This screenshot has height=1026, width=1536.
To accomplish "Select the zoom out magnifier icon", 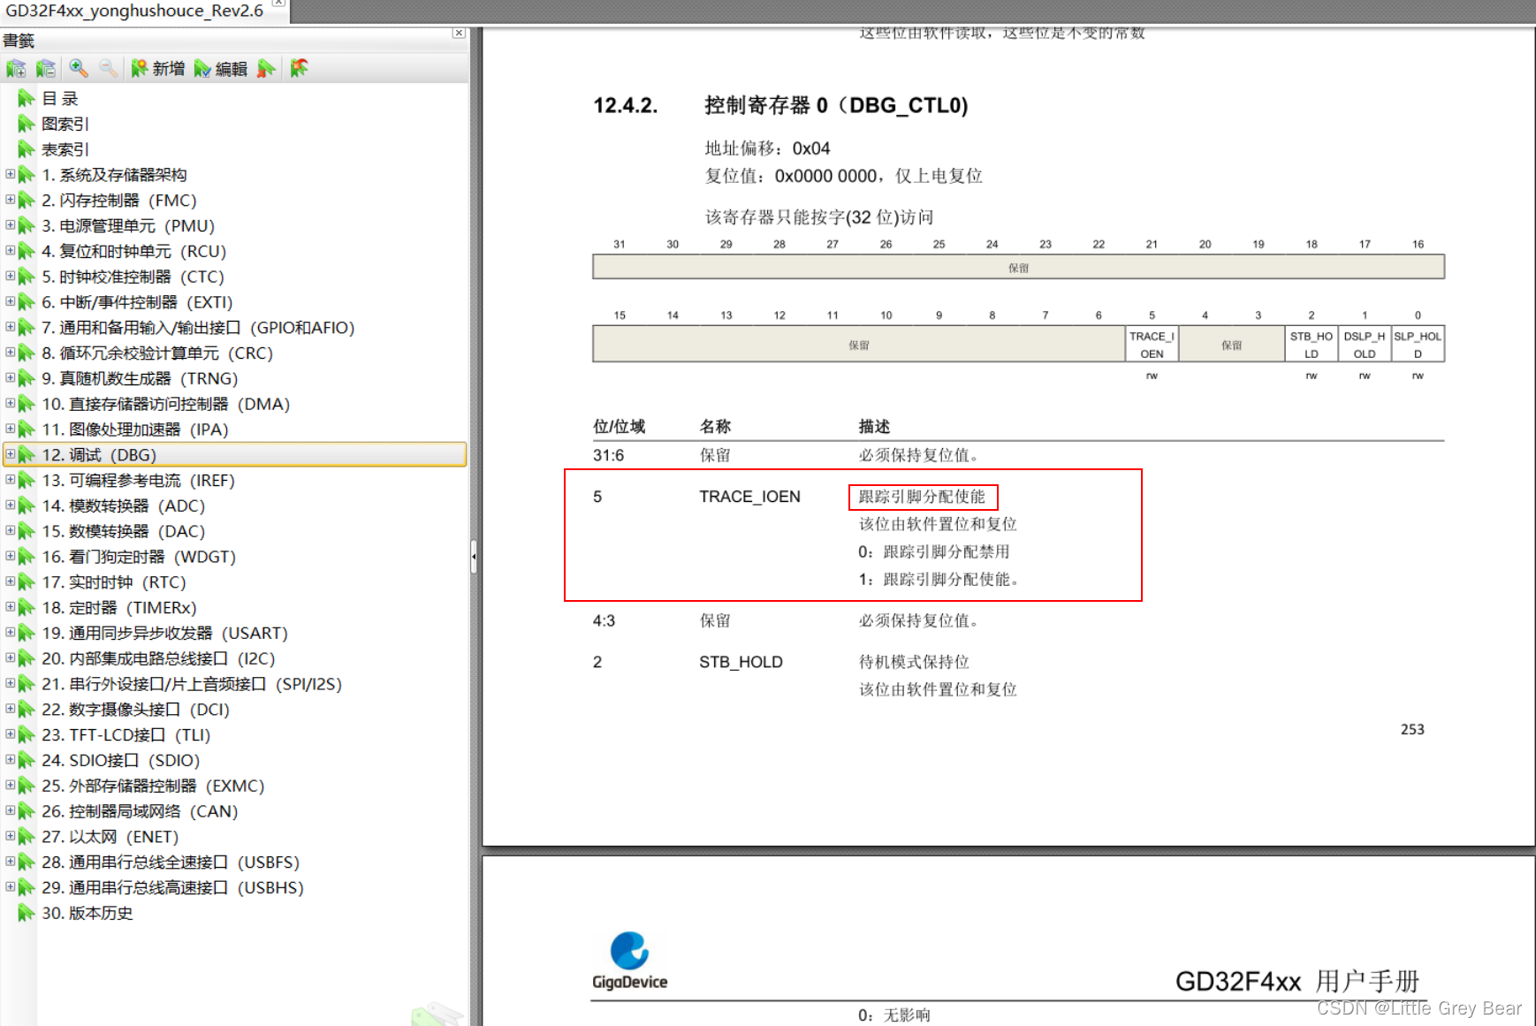I will click(108, 68).
